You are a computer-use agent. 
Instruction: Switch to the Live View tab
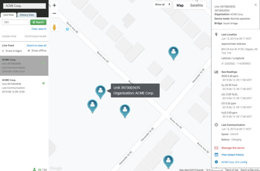[x=8, y=15]
